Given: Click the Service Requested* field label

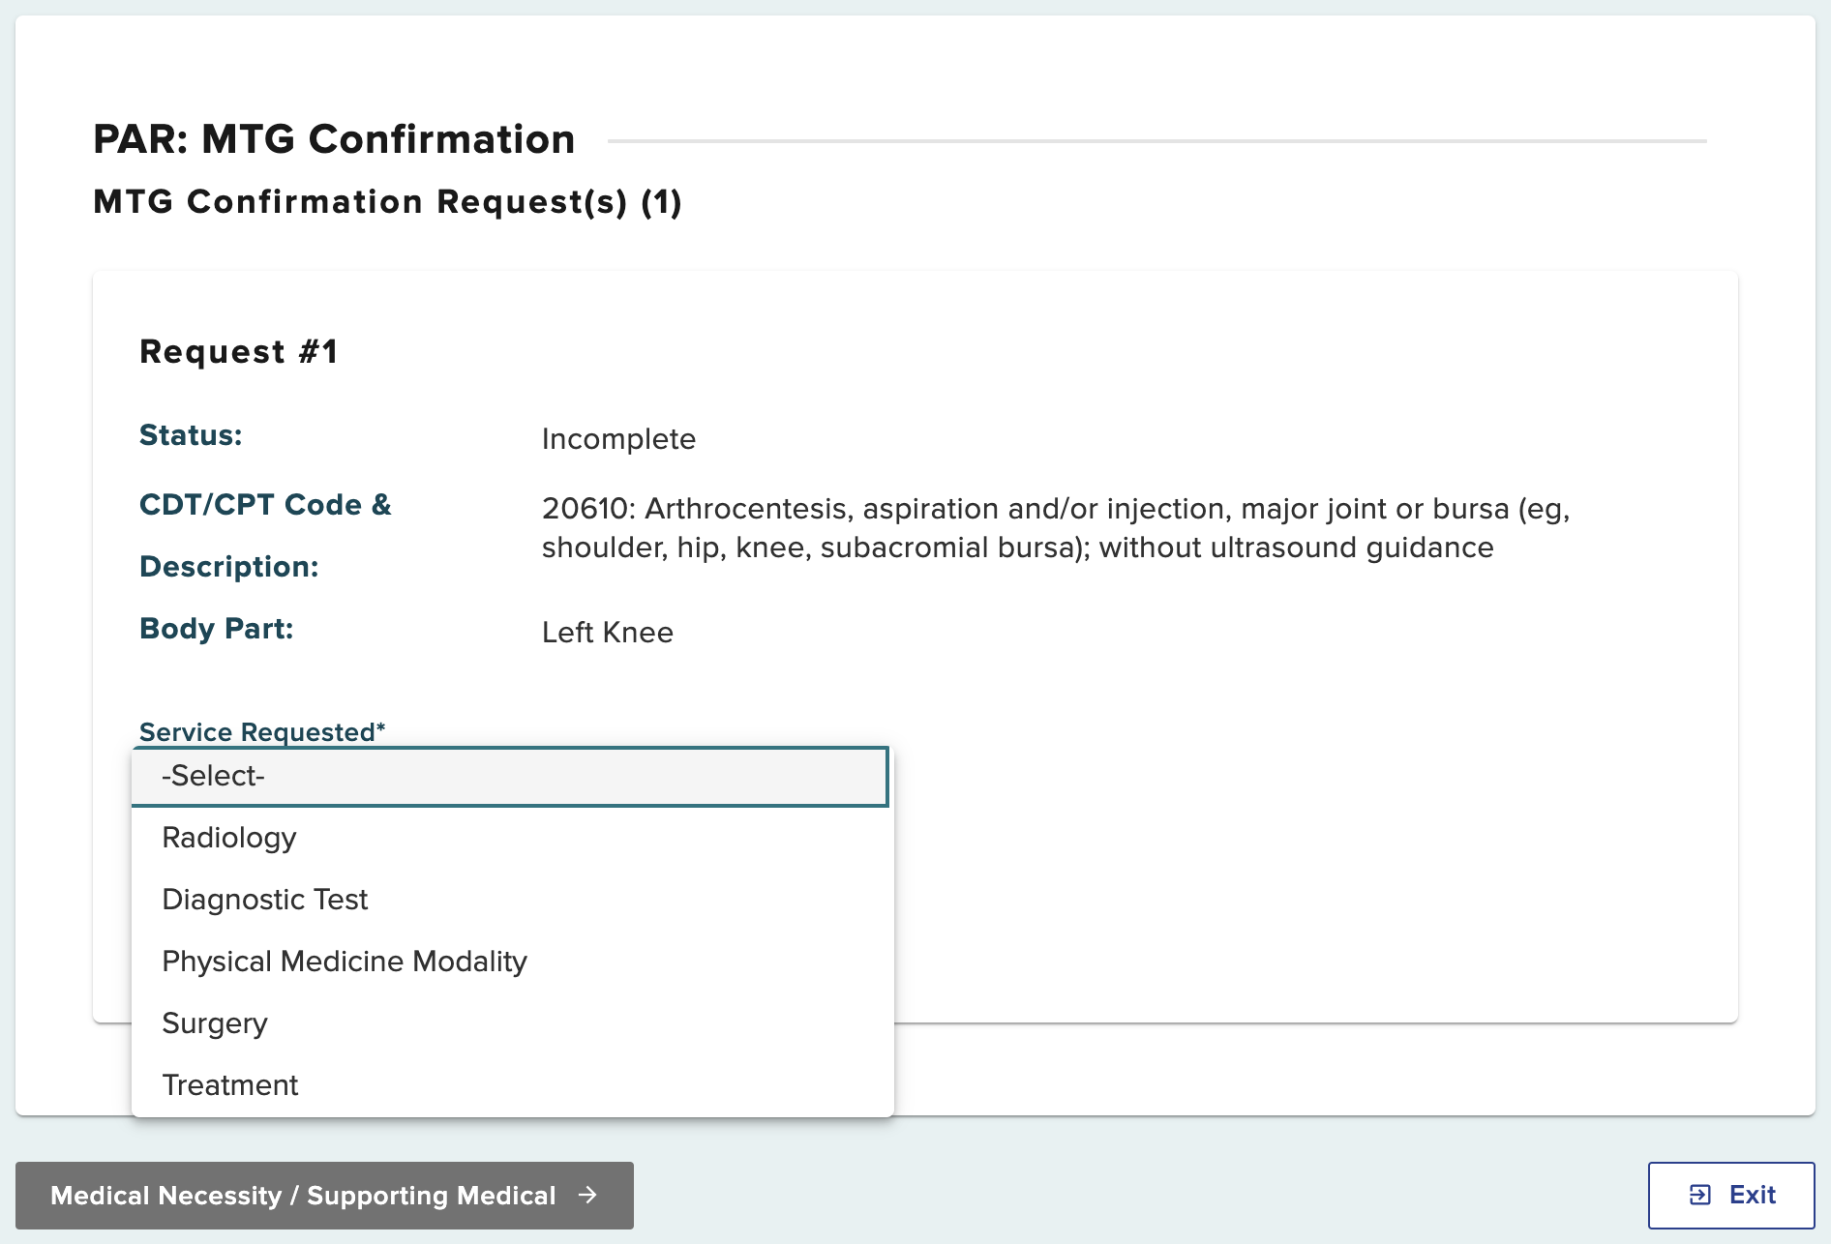Looking at the screenshot, I should click(x=261, y=732).
